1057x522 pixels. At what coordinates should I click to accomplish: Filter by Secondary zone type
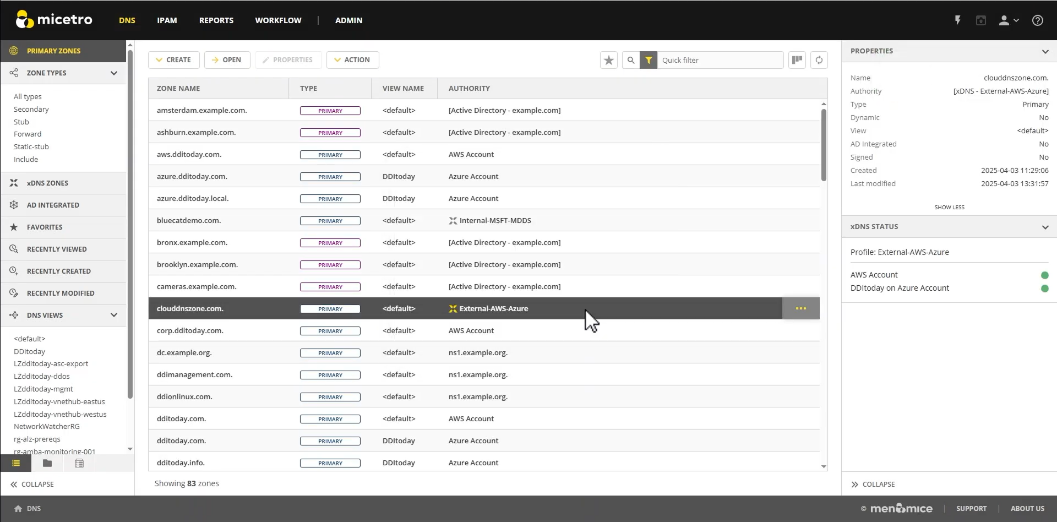pos(31,110)
